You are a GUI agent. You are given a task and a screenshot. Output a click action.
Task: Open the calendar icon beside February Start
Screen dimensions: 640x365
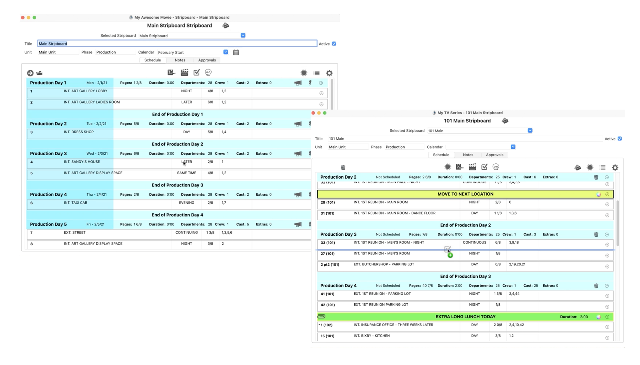click(236, 52)
